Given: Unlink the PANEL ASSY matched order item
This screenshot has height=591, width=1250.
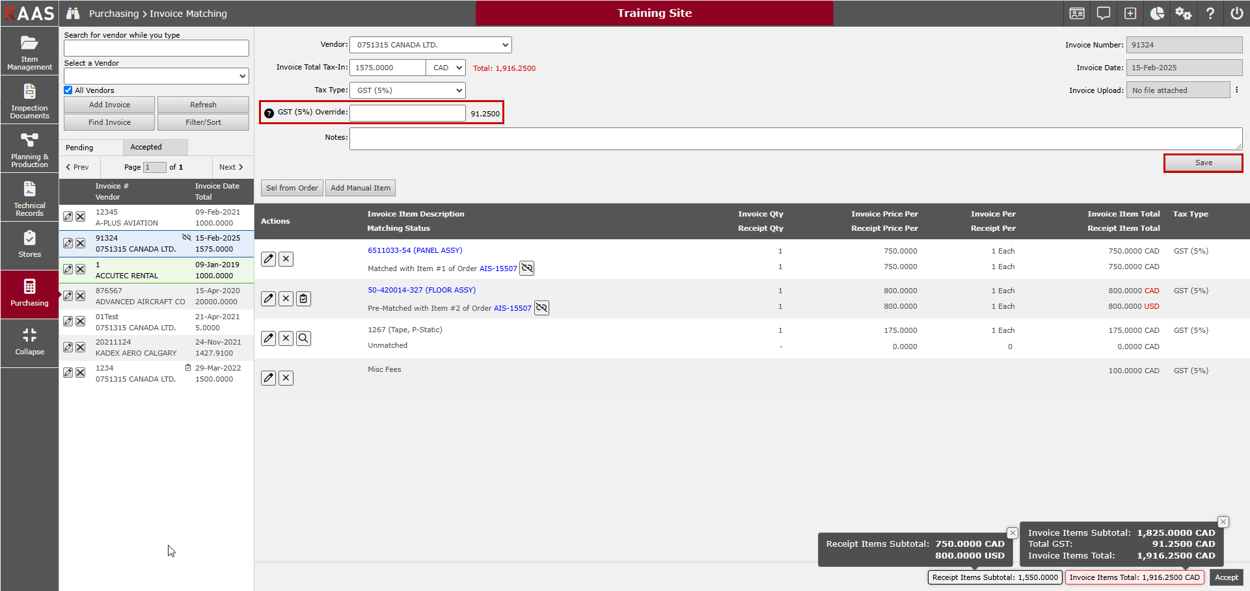Looking at the screenshot, I should click(527, 268).
